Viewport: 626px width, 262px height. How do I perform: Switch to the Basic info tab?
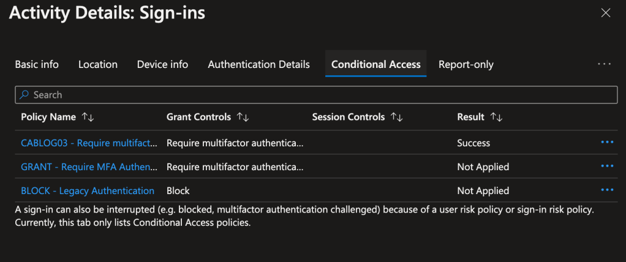click(x=37, y=64)
